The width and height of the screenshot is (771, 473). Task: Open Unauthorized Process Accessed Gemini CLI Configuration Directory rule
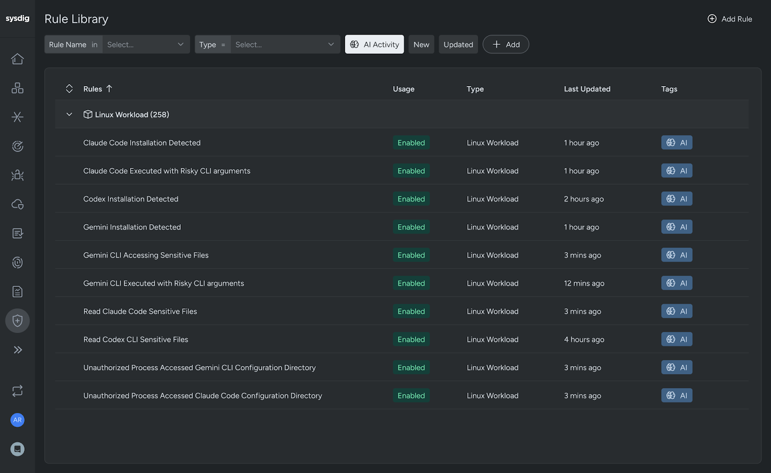tap(199, 368)
